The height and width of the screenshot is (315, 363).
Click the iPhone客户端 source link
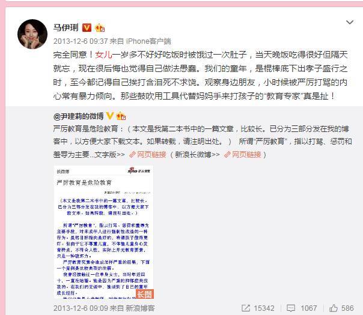pos(148,41)
